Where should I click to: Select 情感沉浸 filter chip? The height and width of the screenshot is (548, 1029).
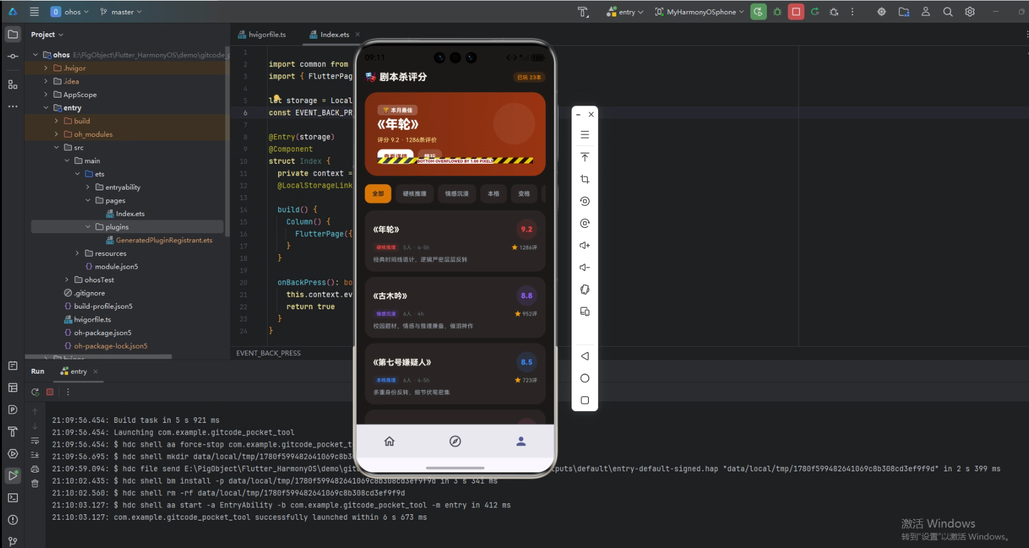(x=457, y=193)
